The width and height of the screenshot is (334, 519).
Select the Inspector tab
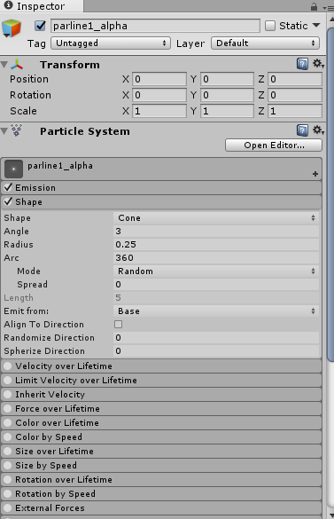[42, 6]
